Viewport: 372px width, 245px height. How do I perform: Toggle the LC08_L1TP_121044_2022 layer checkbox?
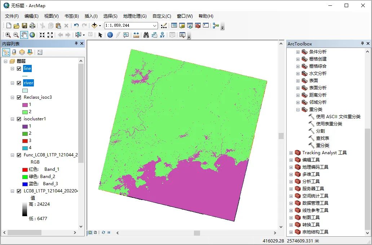(19, 191)
